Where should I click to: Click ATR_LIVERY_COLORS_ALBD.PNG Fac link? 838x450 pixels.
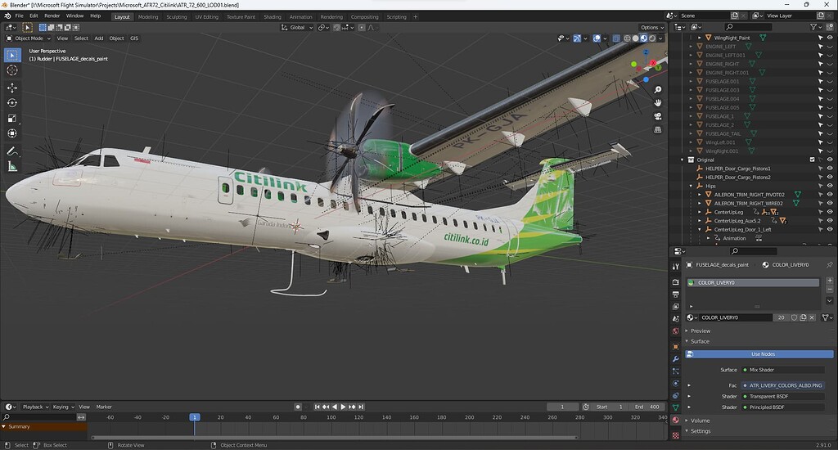(783, 385)
